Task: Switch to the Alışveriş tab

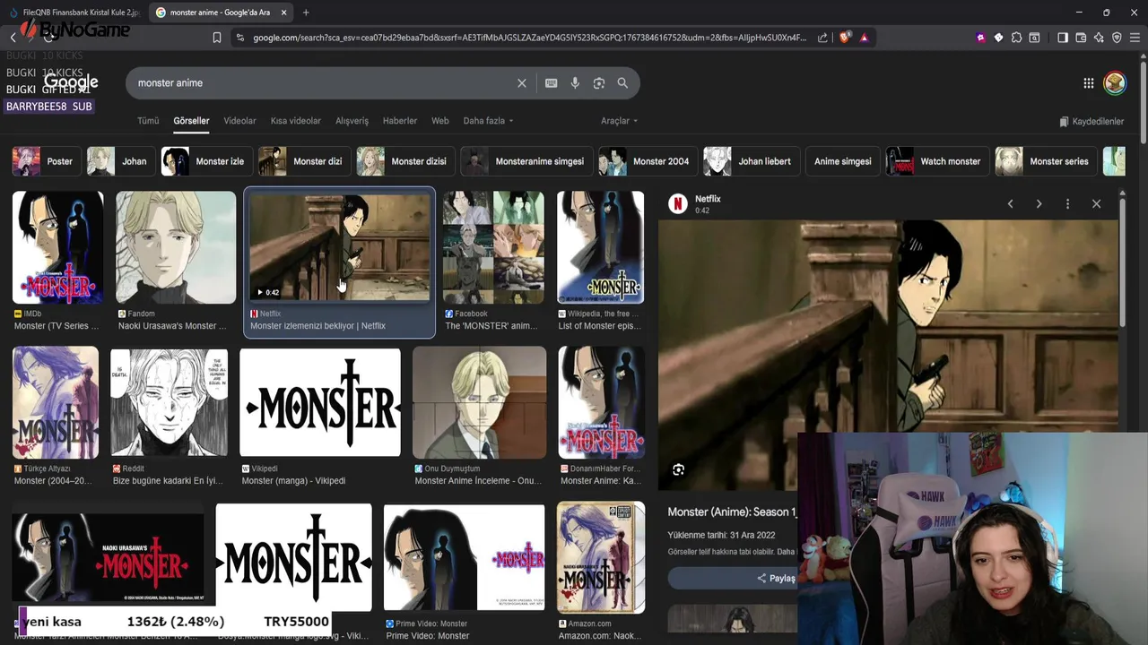Action: click(x=352, y=121)
